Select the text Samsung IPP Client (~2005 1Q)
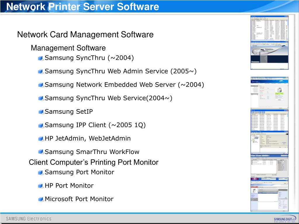 95,125
